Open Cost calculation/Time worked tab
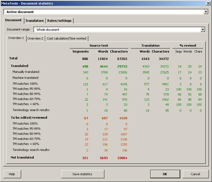Viewport: 212px width, 182px height. (x=66, y=38)
